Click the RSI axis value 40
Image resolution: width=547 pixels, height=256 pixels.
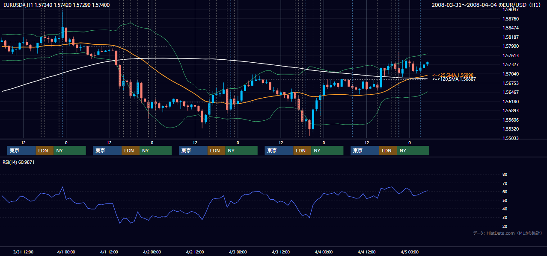(505, 209)
